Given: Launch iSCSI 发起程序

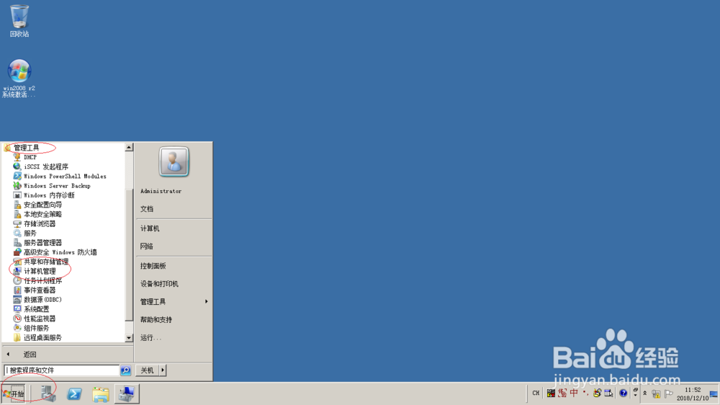Looking at the screenshot, I should [x=41, y=166].
